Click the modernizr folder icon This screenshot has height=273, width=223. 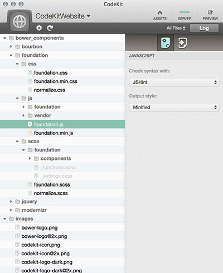coord(18,210)
